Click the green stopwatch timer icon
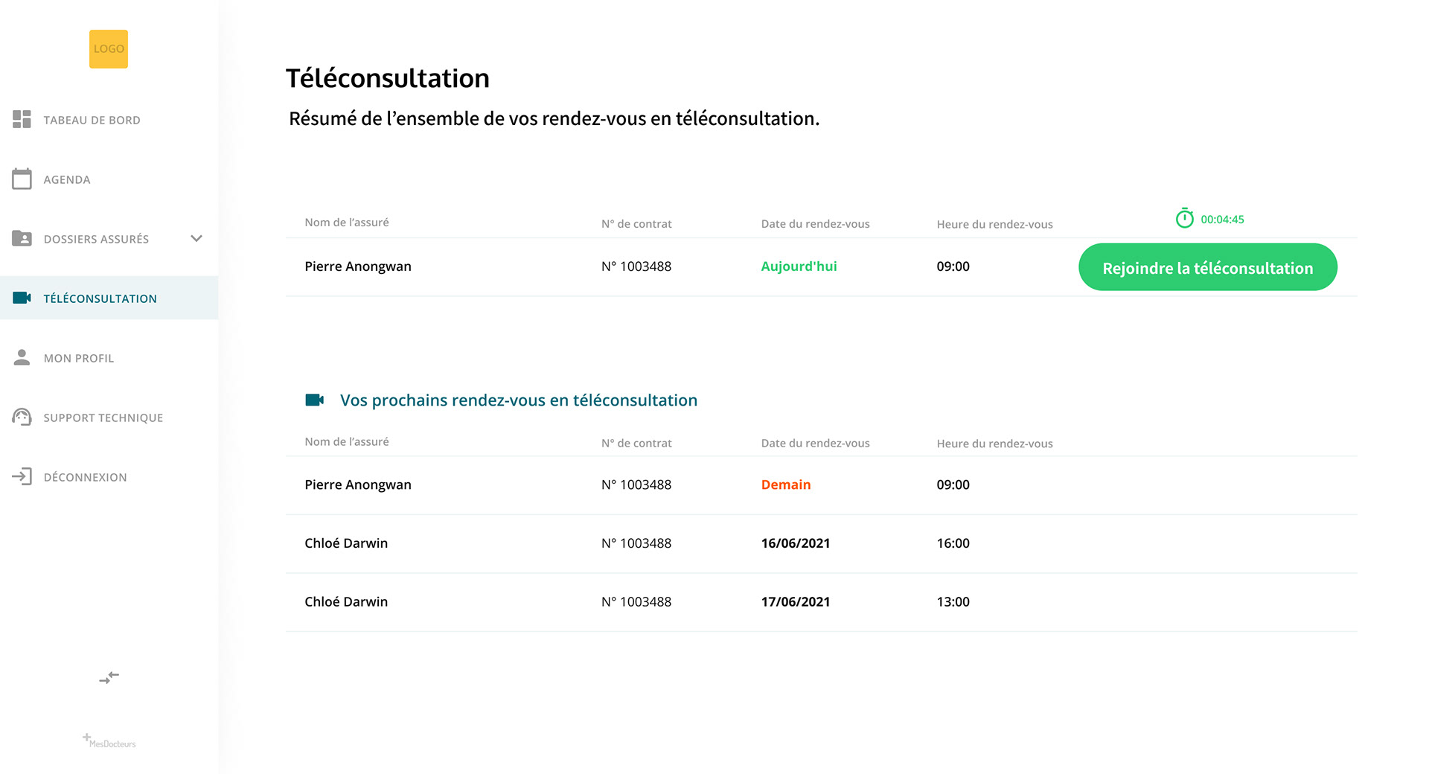This screenshot has height=774, width=1429. click(1184, 218)
